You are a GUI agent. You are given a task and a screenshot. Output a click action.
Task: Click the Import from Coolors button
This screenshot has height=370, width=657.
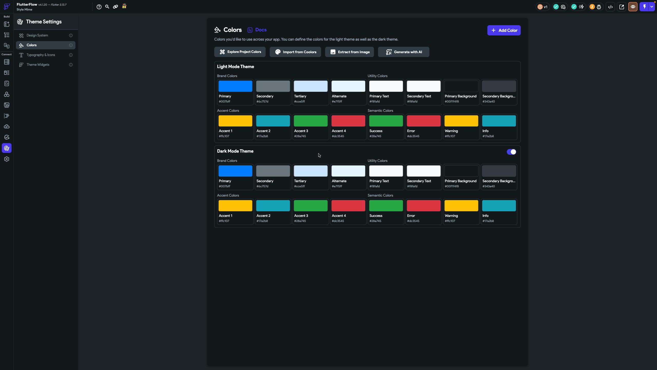pos(295,52)
